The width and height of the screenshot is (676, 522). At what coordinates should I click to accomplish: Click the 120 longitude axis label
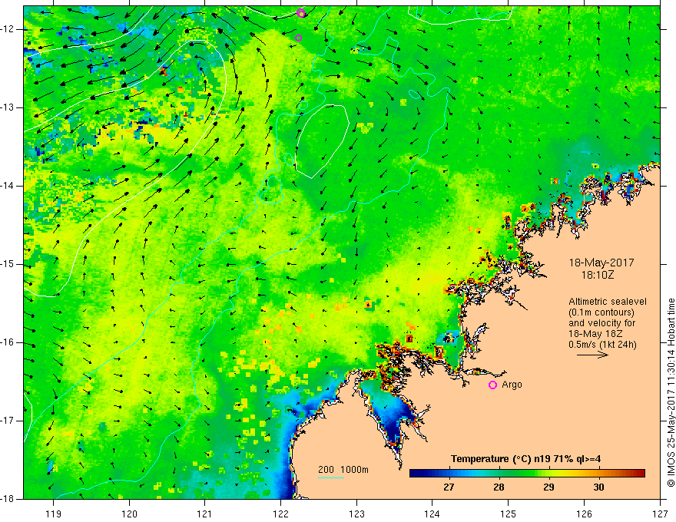129,514
